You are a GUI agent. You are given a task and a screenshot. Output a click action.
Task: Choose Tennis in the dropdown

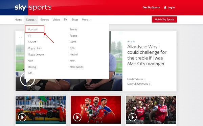(x=73, y=30)
